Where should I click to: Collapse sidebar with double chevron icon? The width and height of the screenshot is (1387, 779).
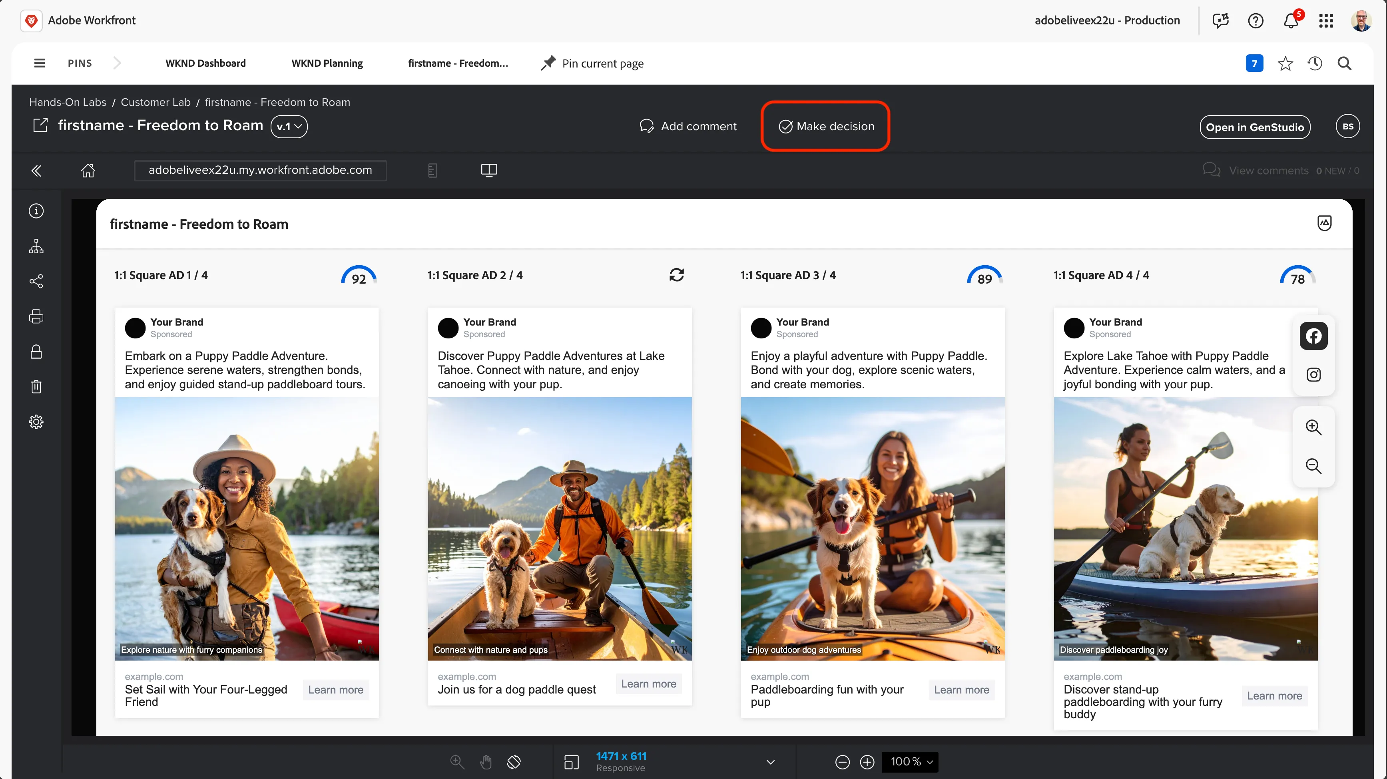point(36,171)
